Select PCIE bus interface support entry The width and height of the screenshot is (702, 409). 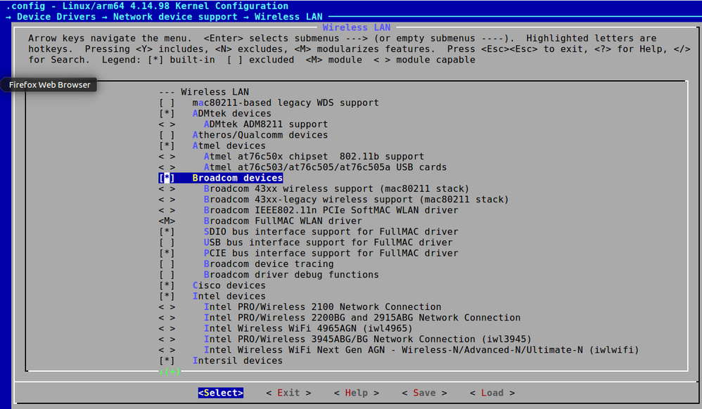(x=331, y=253)
